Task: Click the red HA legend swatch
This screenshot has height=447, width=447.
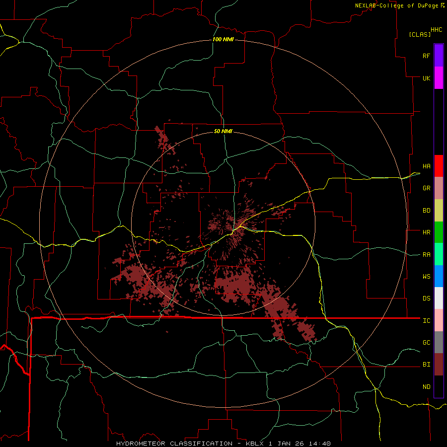Action: pos(439,166)
